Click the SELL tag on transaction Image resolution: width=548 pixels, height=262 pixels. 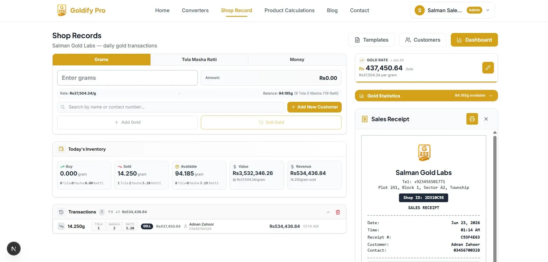click(147, 226)
